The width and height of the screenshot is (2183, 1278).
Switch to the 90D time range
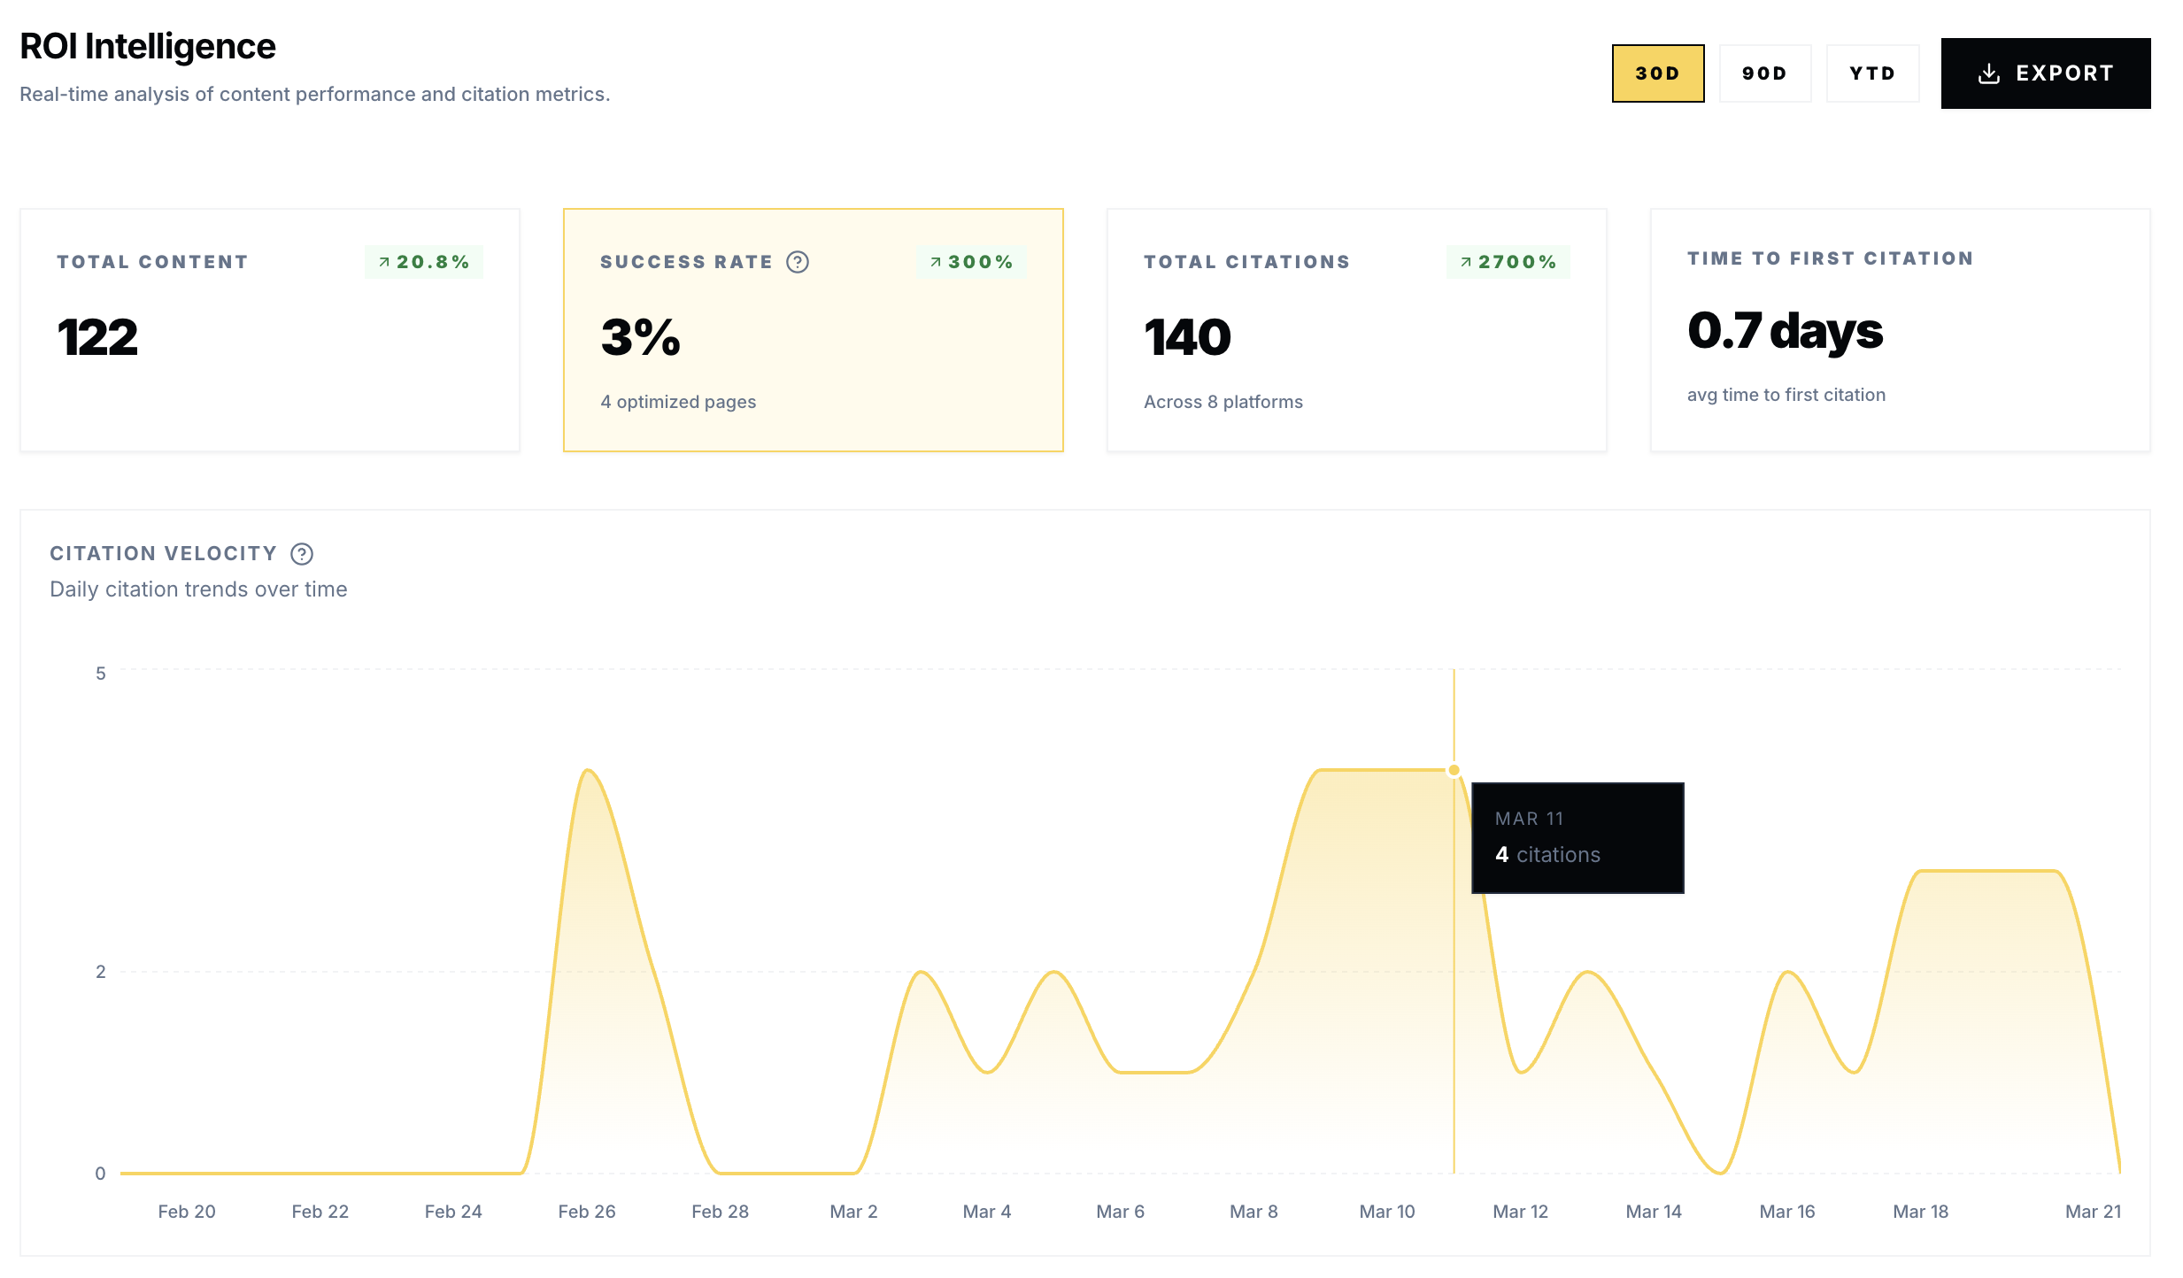point(1764,73)
